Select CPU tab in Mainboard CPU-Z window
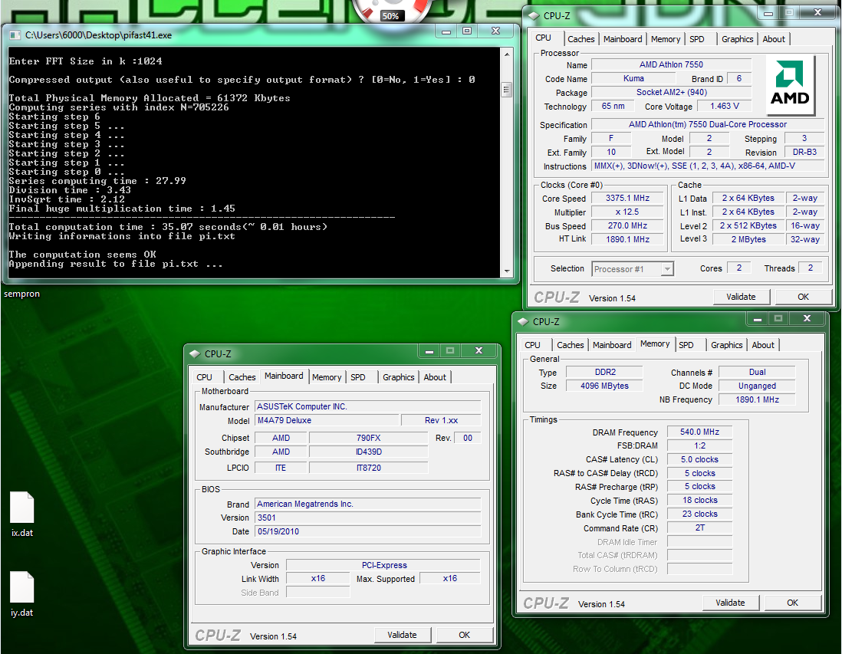The height and width of the screenshot is (654, 842). pos(205,377)
